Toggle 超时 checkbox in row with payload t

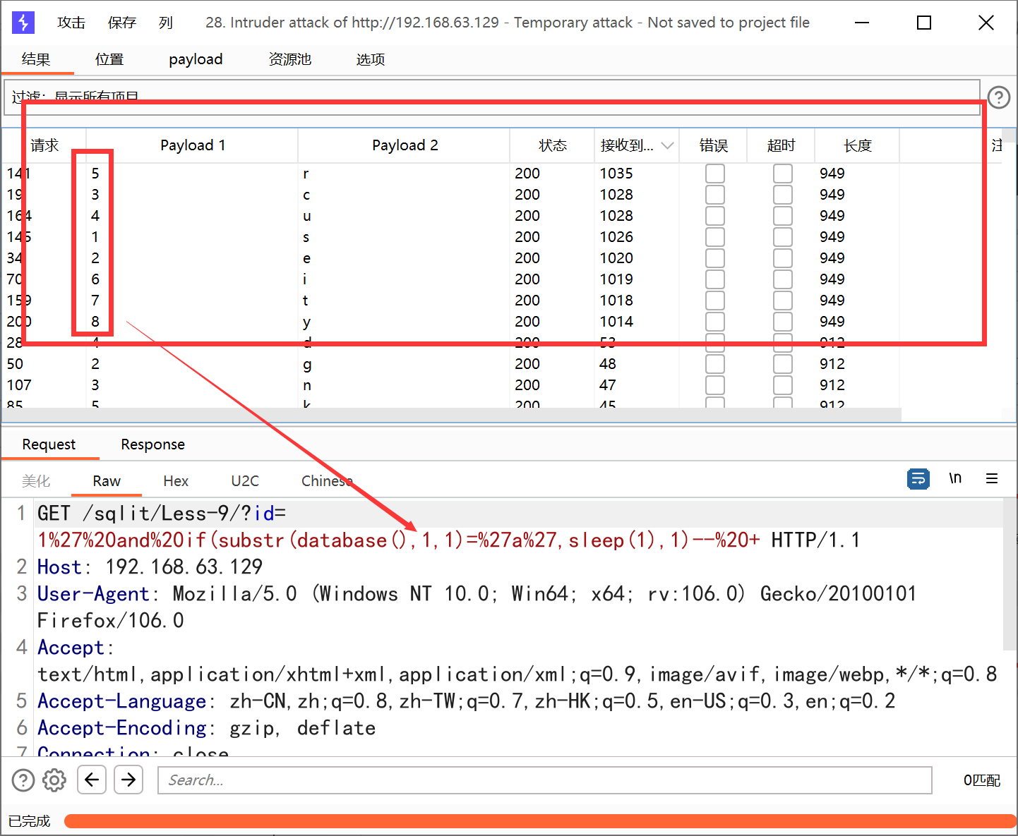pos(783,301)
